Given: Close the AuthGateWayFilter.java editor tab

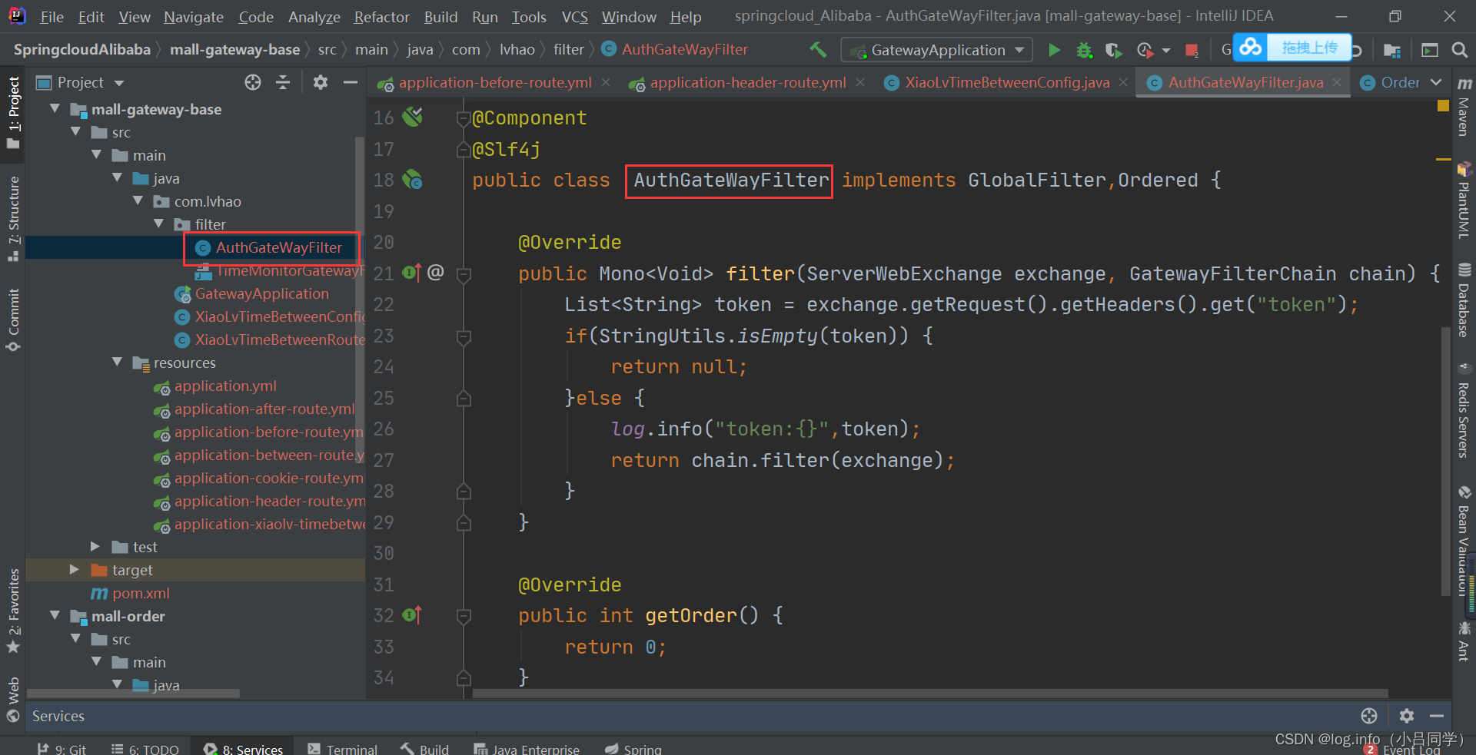Looking at the screenshot, I should tap(1337, 82).
